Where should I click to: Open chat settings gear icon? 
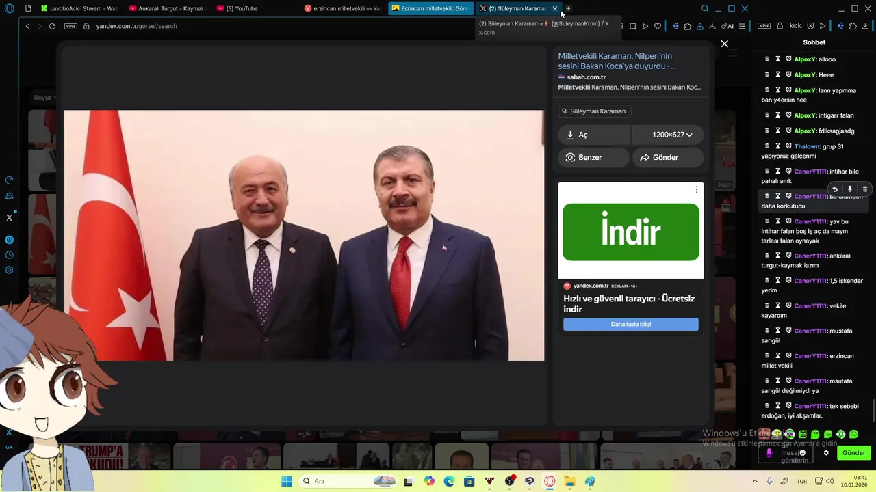point(826,452)
